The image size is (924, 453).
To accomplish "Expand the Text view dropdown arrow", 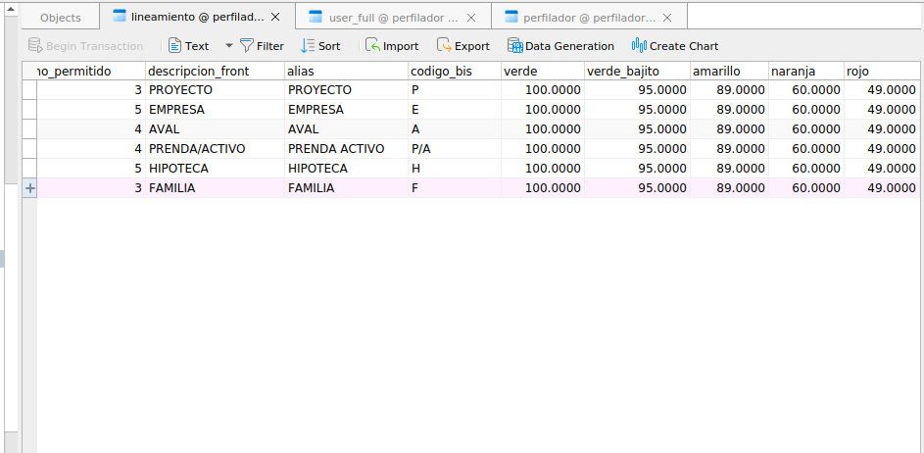I will 229,46.
